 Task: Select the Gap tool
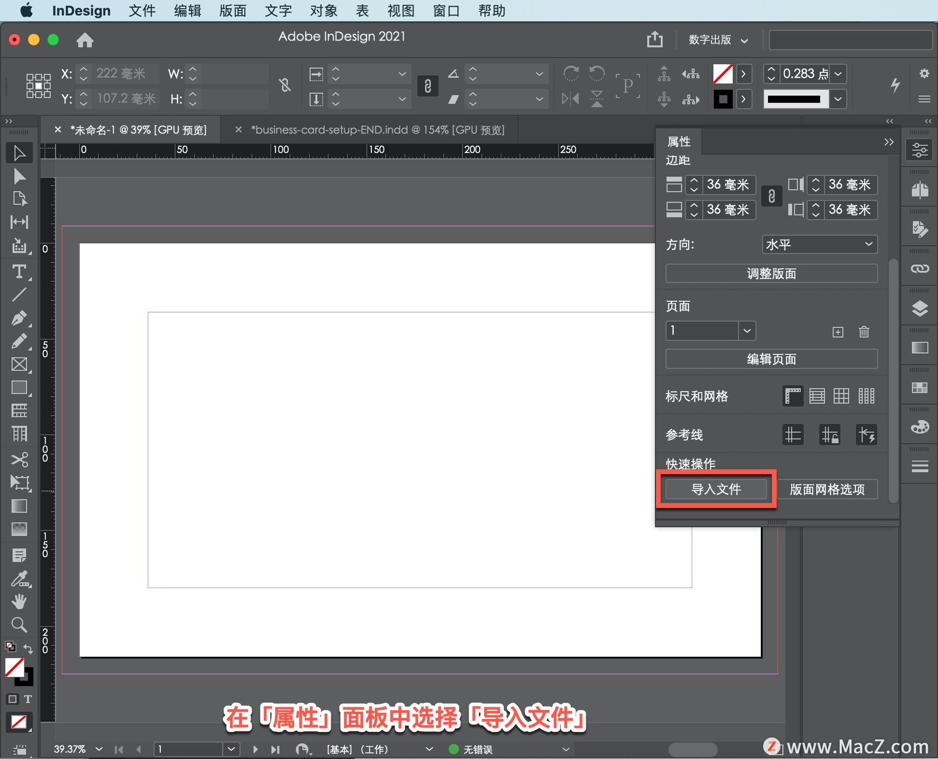pyautogui.click(x=19, y=222)
